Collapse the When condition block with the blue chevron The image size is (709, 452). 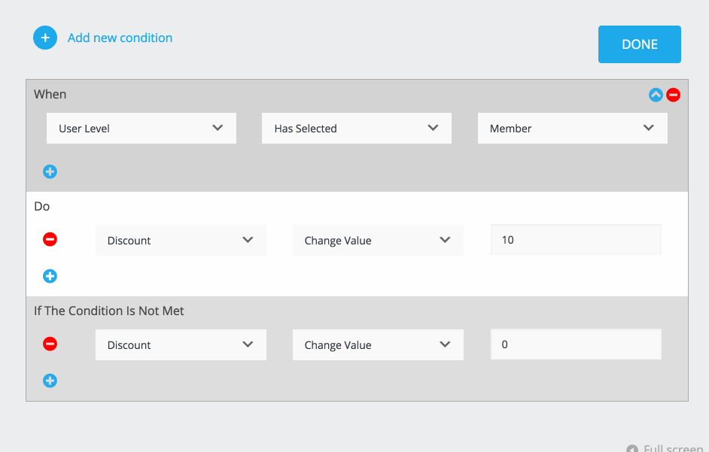click(x=656, y=95)
